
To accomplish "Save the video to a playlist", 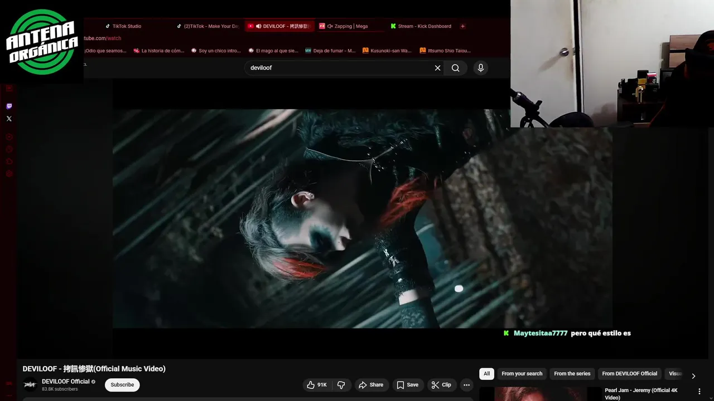I will click(408, 385).
